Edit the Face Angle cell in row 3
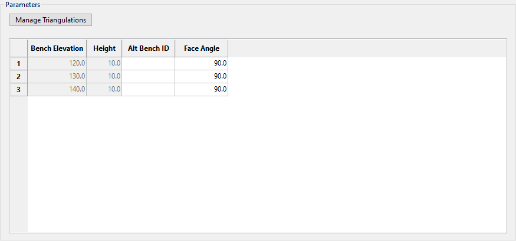This screenshot has width=516, height=241. [201, 90]
